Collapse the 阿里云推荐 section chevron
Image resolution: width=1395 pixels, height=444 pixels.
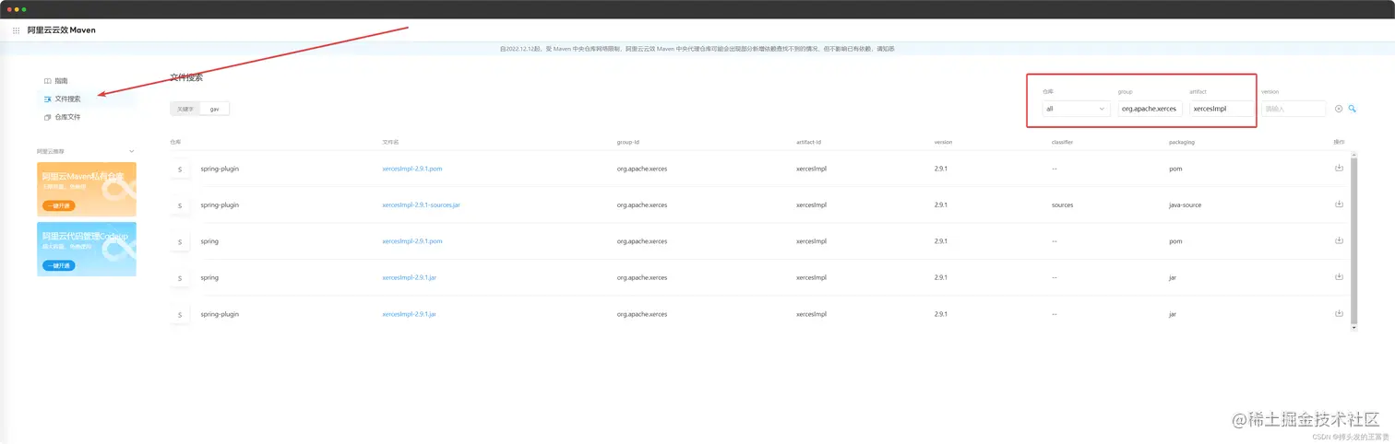(131, 151)
